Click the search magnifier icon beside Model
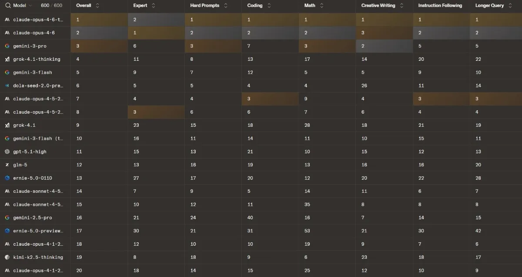Image resolution: width=522 pixels, height=277 pixels. [x=8, y=6]
